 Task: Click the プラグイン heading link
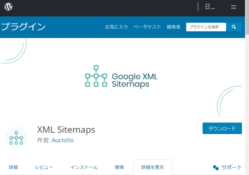(23, 26)
